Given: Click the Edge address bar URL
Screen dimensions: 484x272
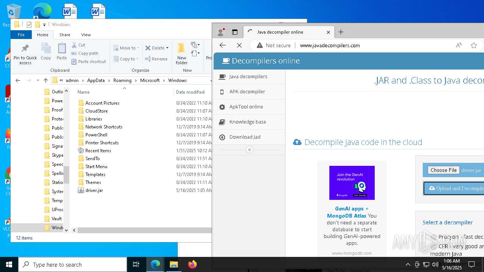Looking at the screenshot, I should pos(330,45).
